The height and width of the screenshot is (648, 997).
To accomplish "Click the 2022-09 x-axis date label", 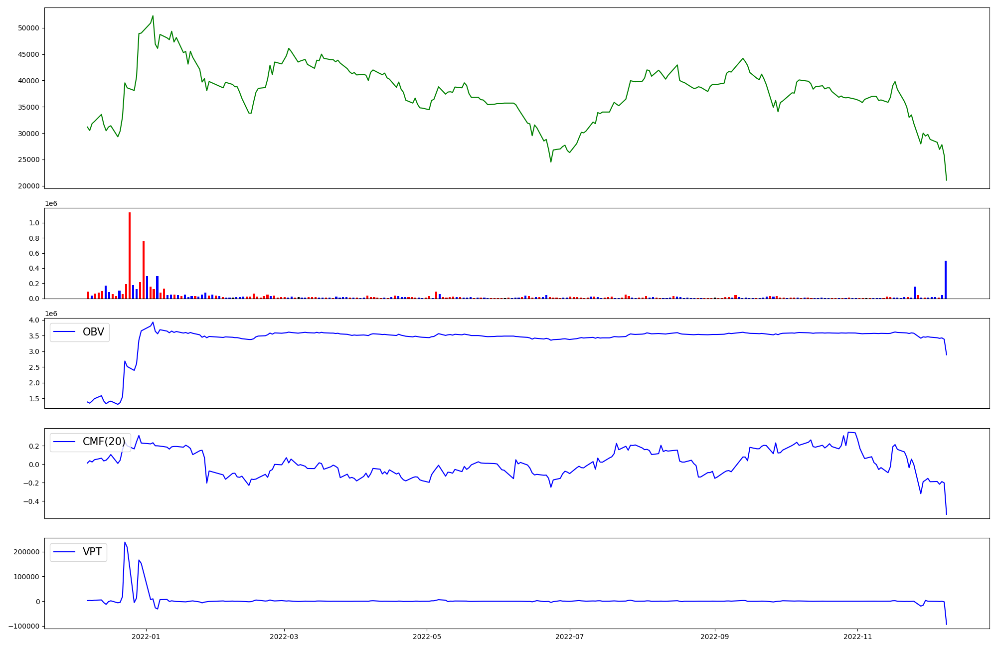I will point(715,637).
